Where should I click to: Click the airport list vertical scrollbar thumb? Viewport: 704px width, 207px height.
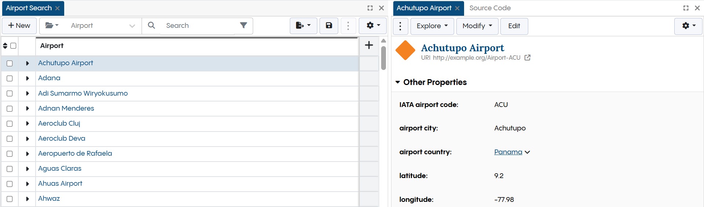pyautogui.click(x=383, y=58)
